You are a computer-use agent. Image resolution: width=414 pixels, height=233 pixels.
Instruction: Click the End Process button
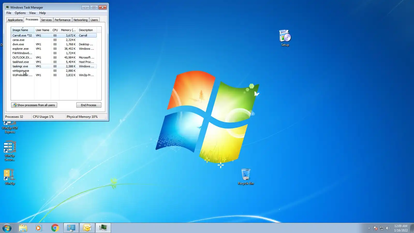(x=89, y=105)
